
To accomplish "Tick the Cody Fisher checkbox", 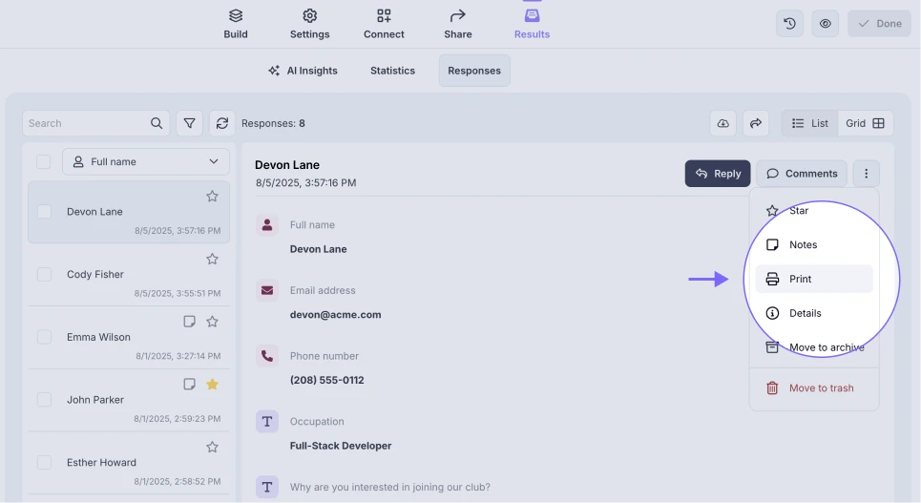I will point(44,274).
